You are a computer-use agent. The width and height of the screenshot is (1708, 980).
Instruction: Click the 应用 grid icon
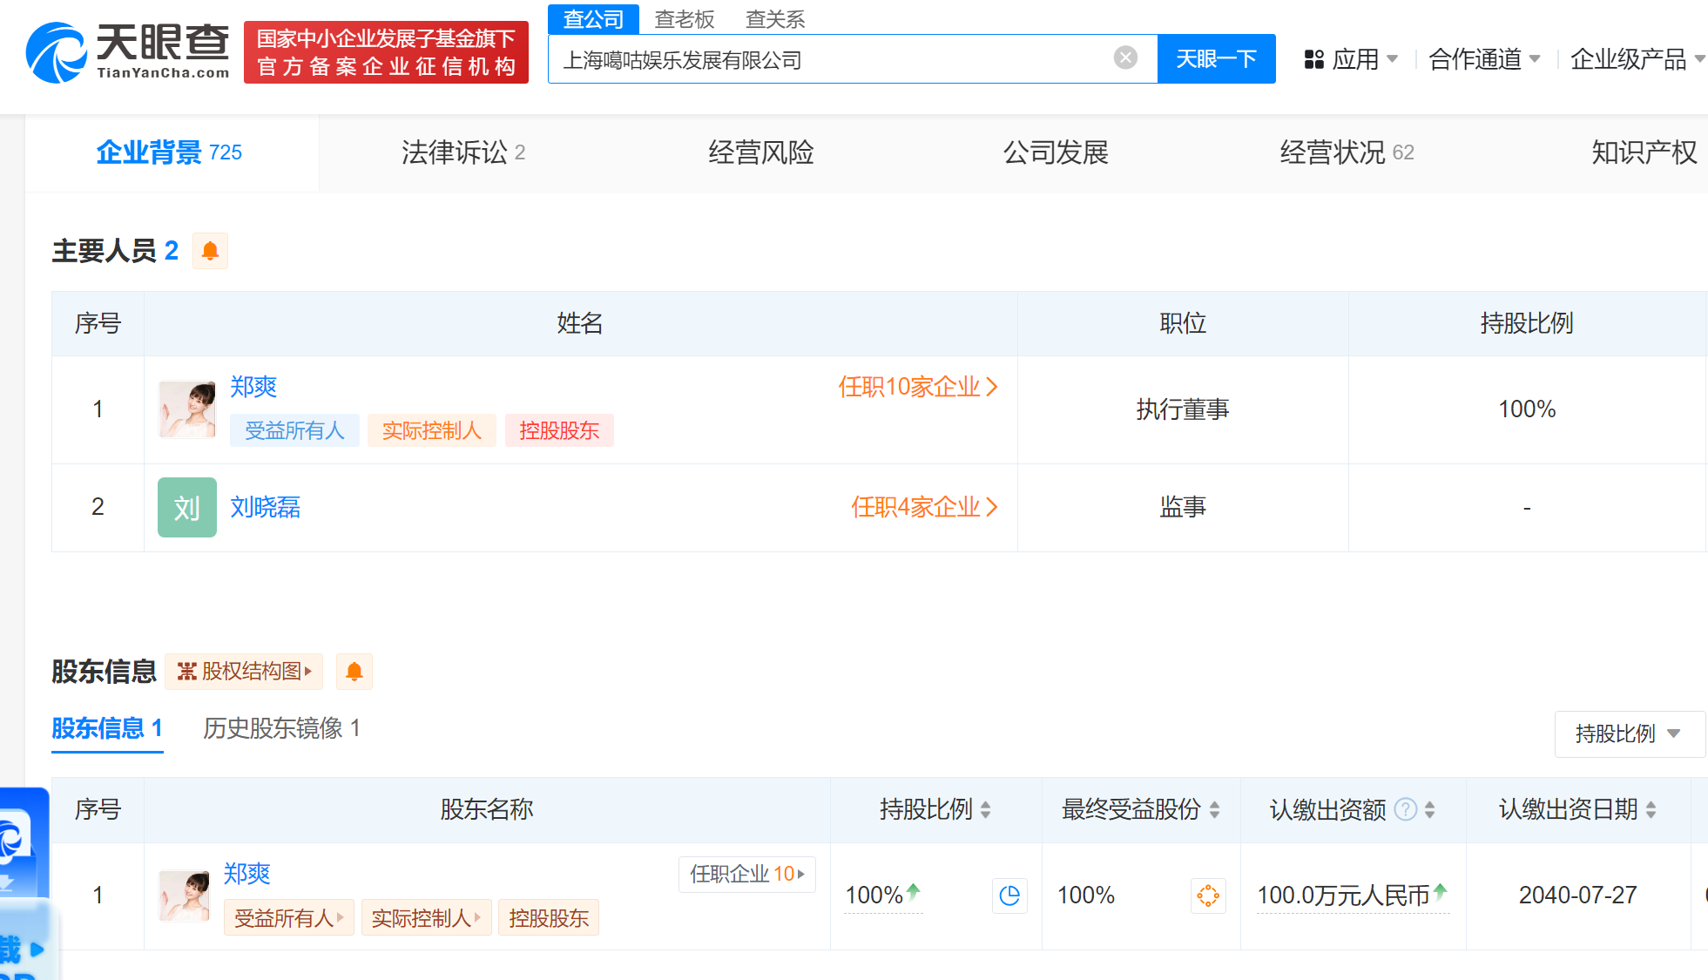click(x=1313, y=59)
